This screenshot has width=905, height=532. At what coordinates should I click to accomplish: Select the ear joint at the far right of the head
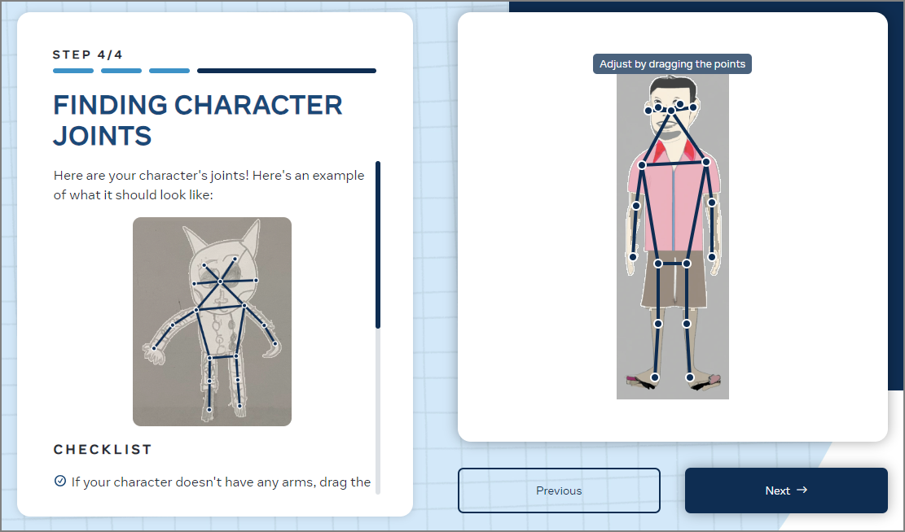click(x=694, y=107)
